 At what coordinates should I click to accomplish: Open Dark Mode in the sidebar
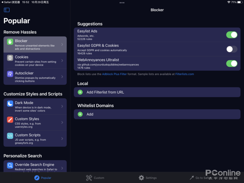(35, 106)
